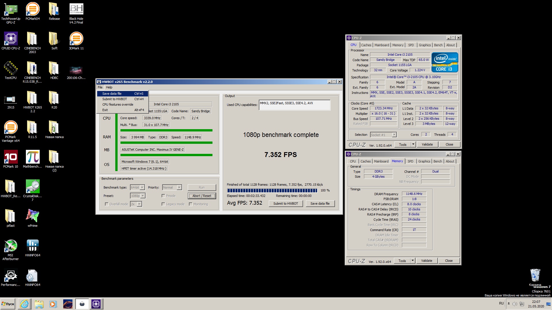Open the Recycle Bin (Корзина)

tap(535, 277)
